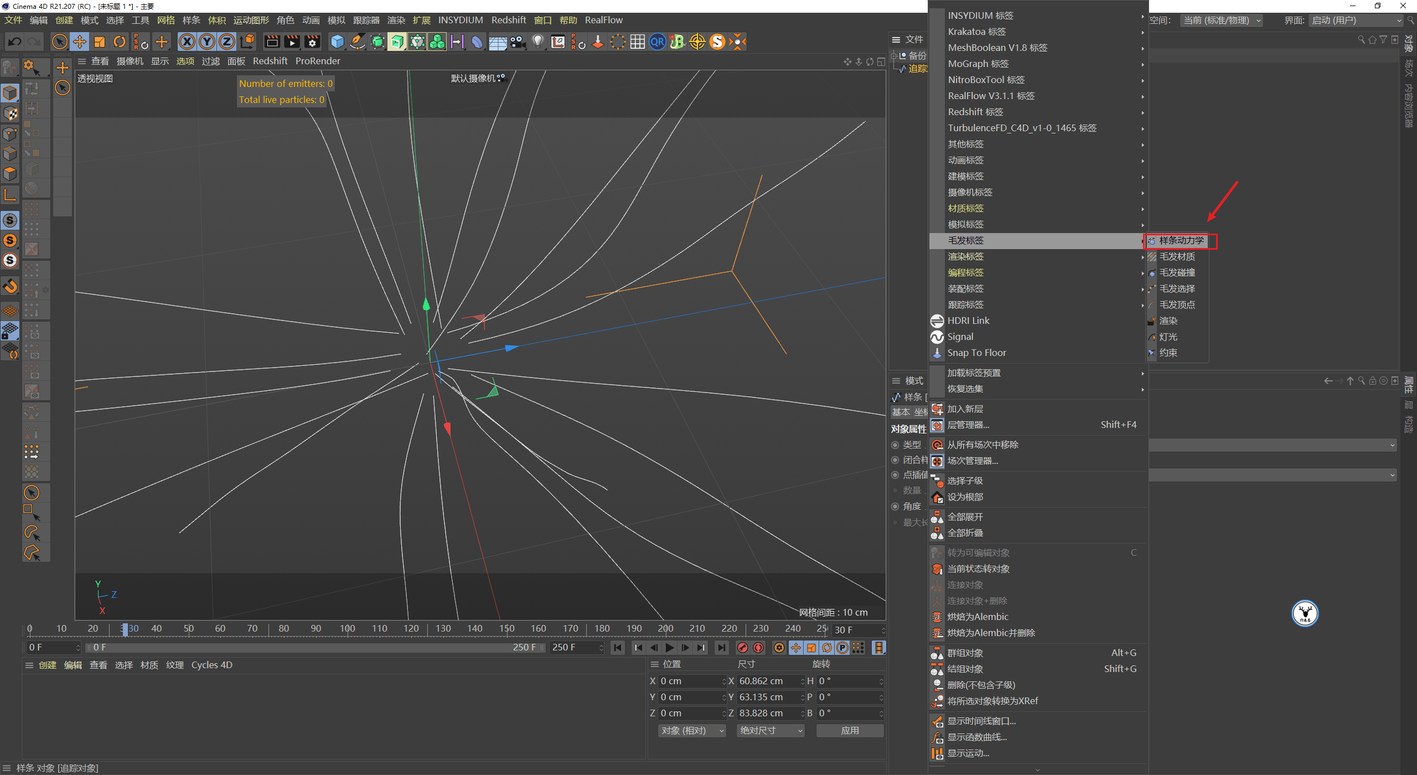
Task: Select the Rotate tool in top toolbar
Action: coord(120,42)
